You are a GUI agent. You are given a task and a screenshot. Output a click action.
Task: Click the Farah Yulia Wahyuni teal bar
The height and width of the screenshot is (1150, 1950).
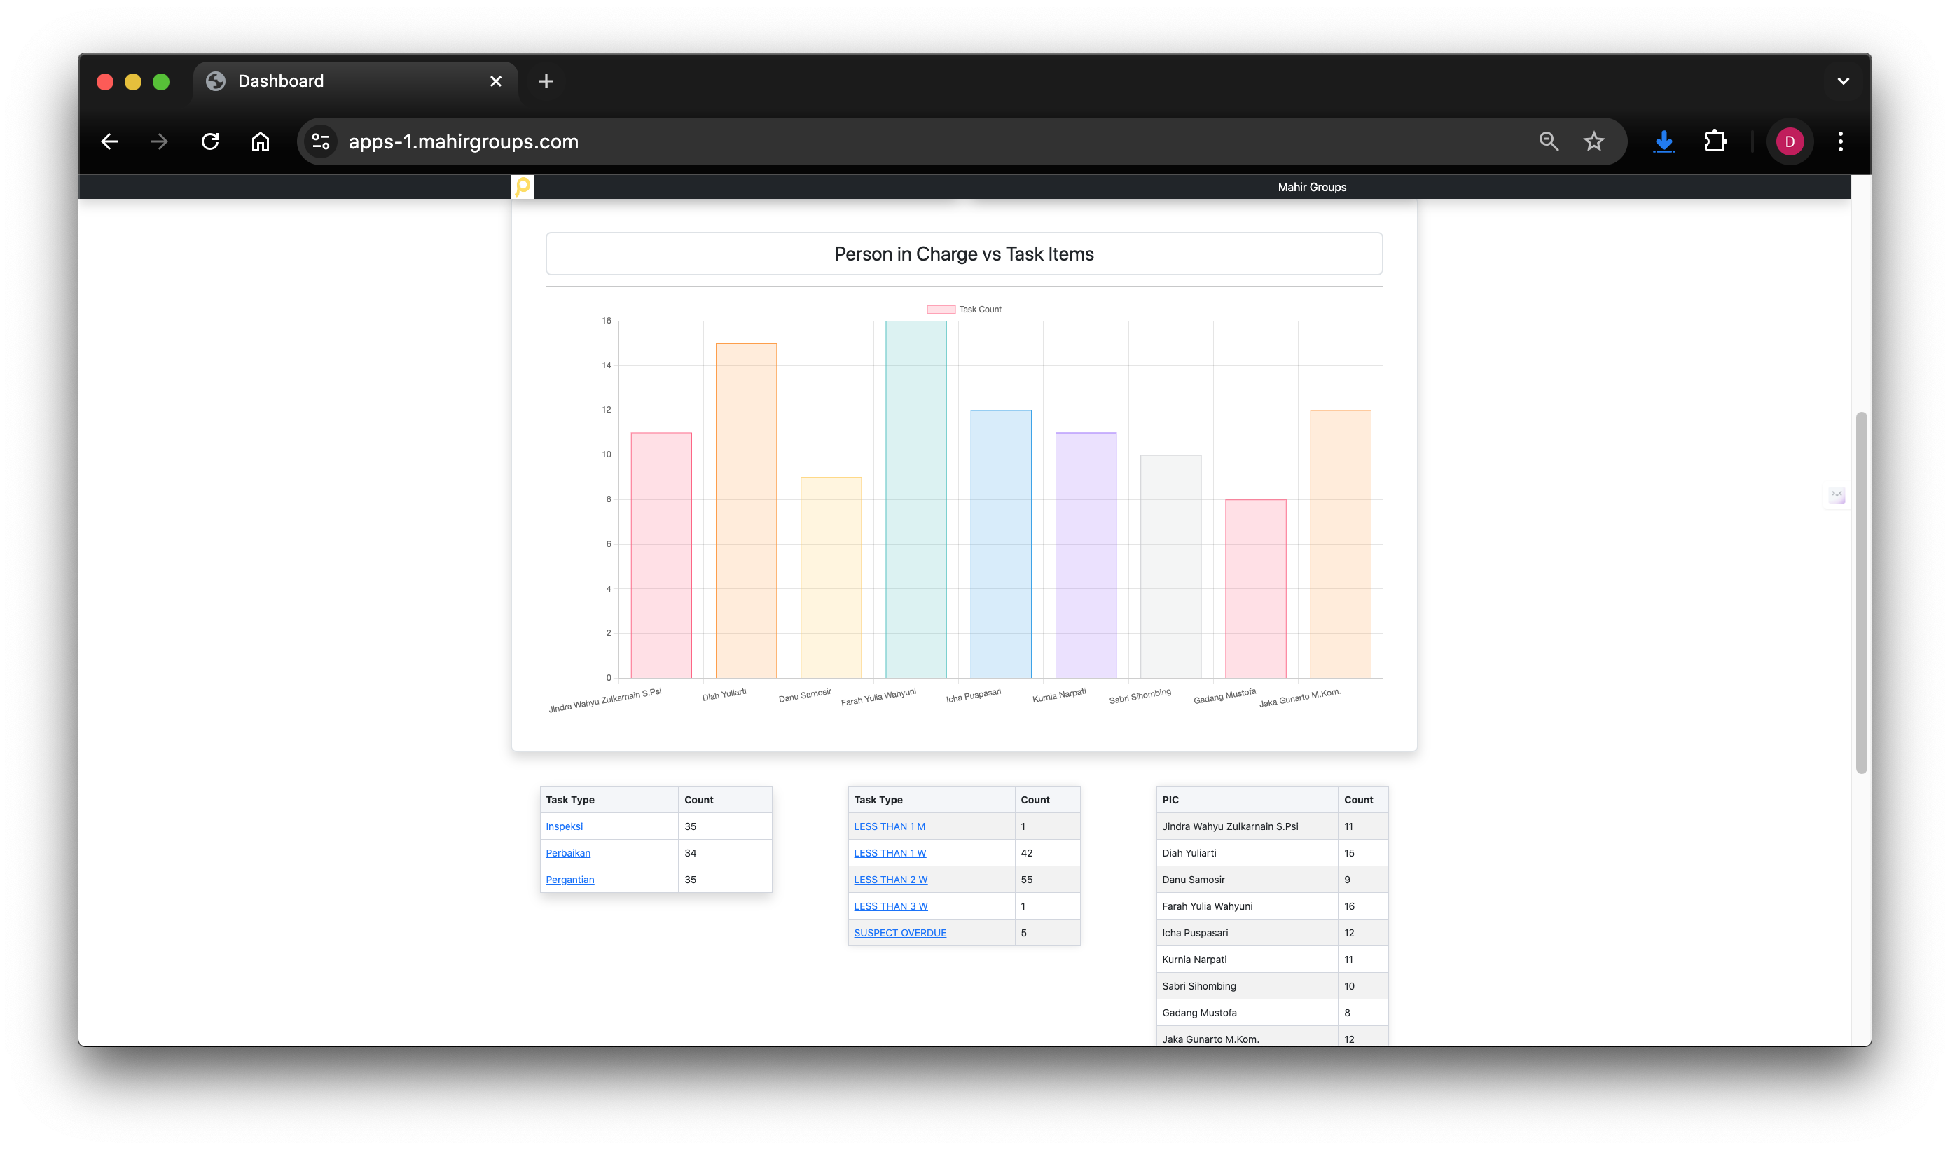click(915, 500)
